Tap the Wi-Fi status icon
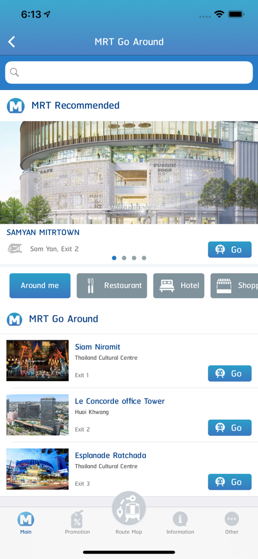The height and width of the screenshot is (559, 258). click(219, 14)
